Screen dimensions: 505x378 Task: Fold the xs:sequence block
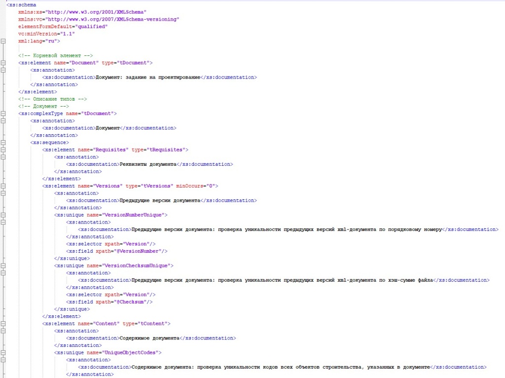[3, 143]
